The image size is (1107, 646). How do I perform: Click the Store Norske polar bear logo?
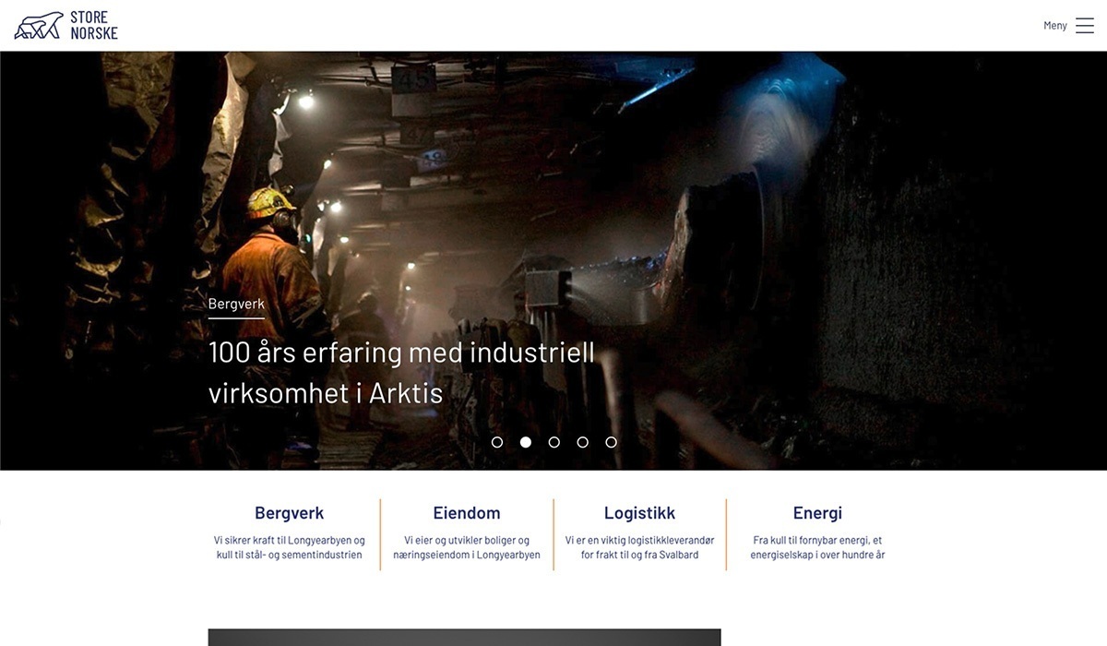click(x=66, y=26)
